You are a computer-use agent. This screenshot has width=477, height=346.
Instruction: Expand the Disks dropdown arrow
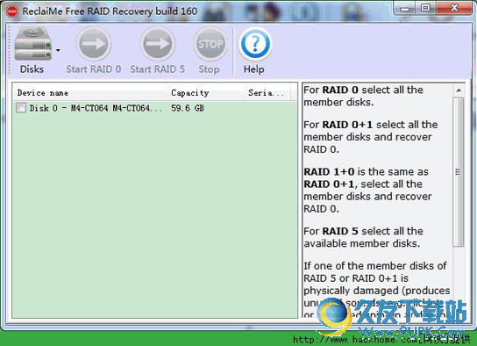click(x=58, y=50)
